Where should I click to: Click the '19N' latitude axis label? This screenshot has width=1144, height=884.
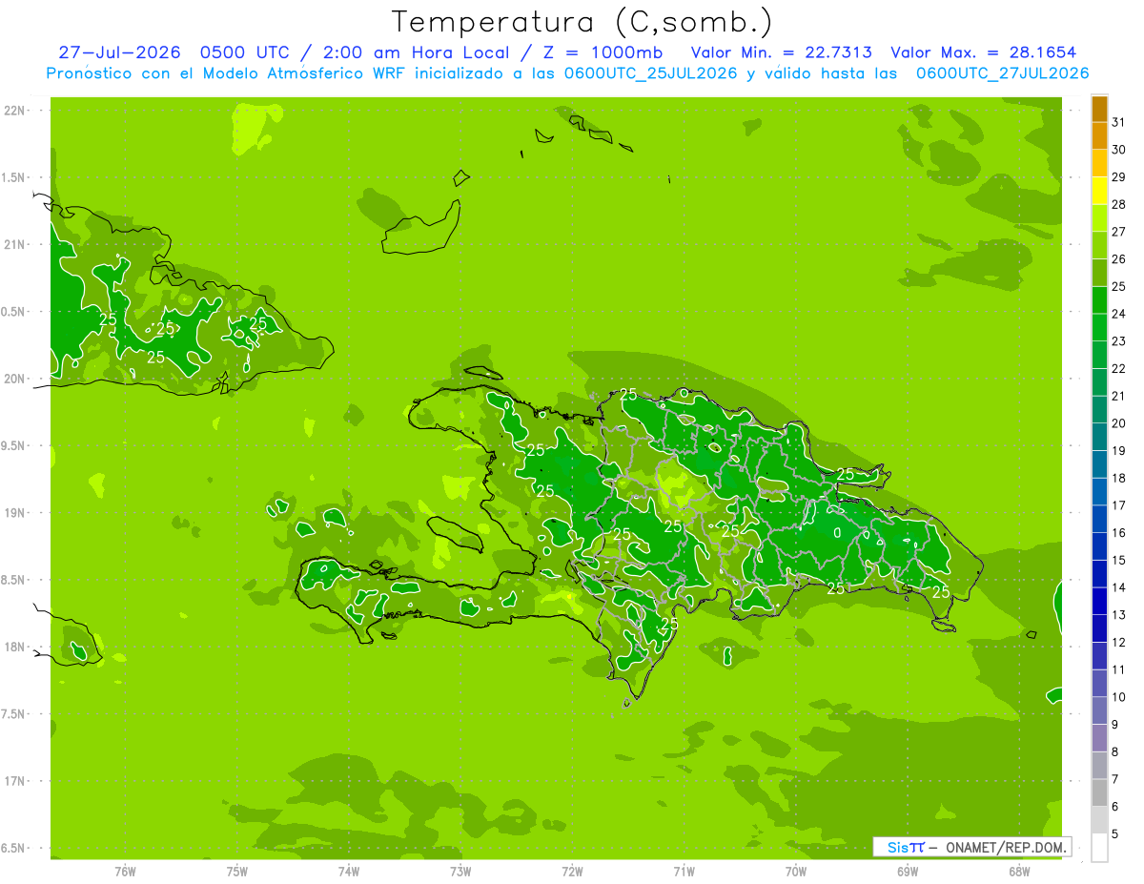(x=15, y=513)
